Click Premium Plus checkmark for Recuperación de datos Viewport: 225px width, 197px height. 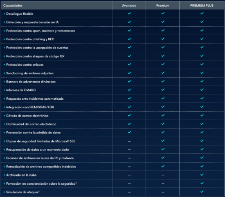pyautogui.click(x=202, y=149)
